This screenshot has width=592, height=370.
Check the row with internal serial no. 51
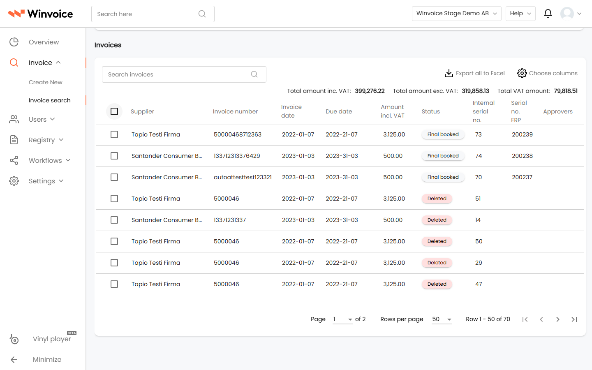pyautogui.click(x=114, y=199)
